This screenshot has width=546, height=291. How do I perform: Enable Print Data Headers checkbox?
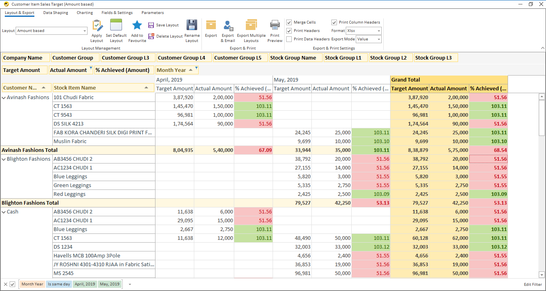[x=289, y=39]
